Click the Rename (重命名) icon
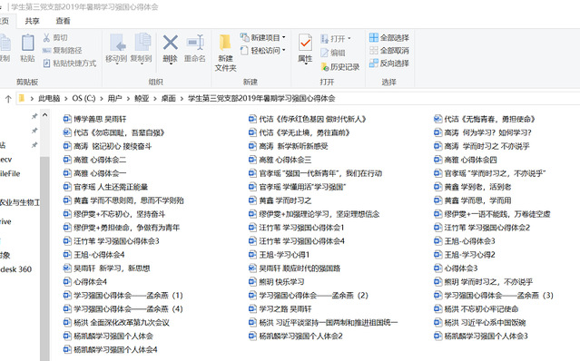The width and height of the screenshot is (580, 361). pyautogui.click(x=195, y=42)
